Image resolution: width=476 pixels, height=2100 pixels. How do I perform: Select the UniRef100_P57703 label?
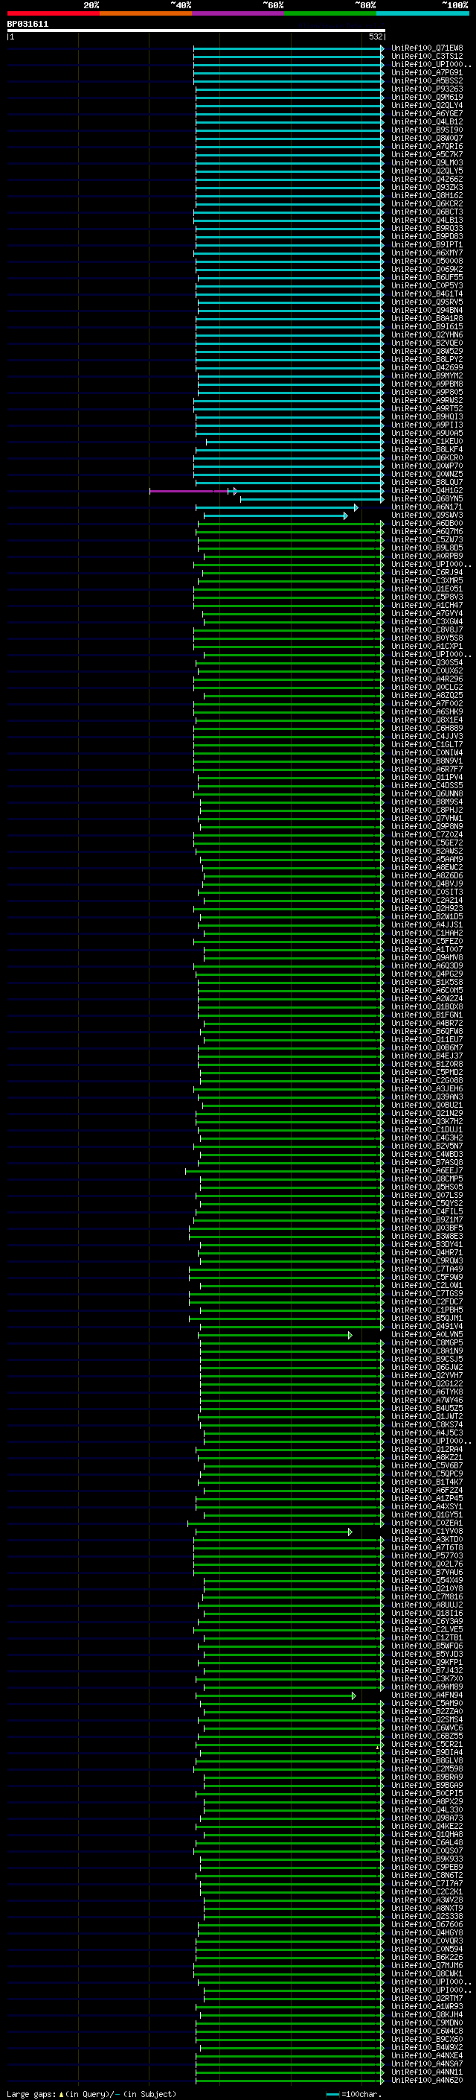tap(426, 1555)
